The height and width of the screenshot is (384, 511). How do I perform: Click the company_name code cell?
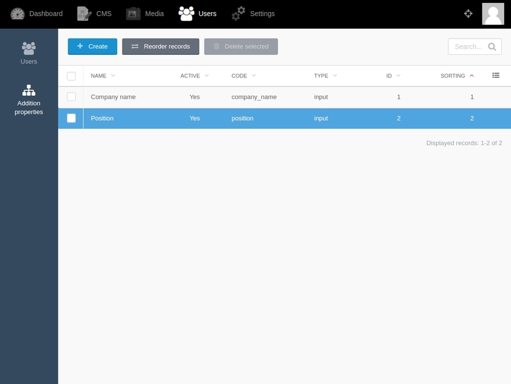click(x=254, y=97)
